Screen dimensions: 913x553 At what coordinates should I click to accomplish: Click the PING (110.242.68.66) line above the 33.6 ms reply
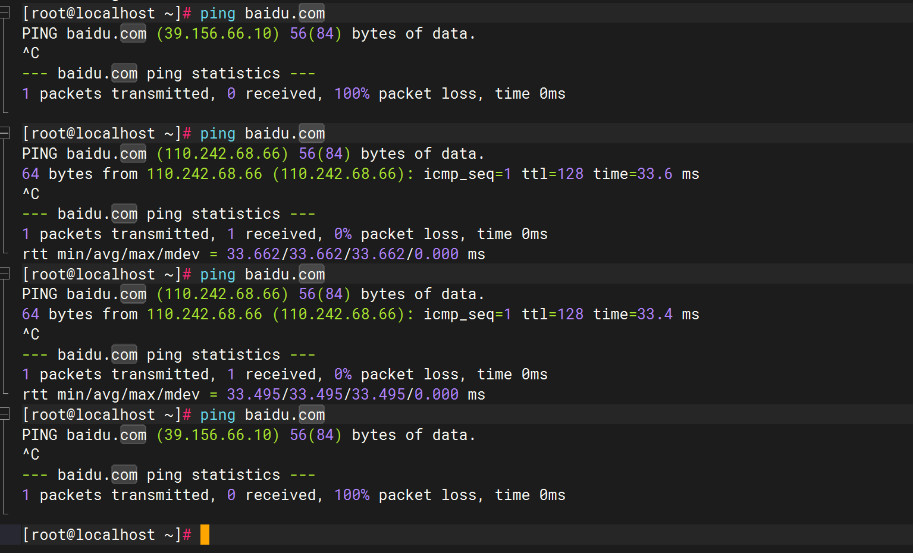(253, 153)
